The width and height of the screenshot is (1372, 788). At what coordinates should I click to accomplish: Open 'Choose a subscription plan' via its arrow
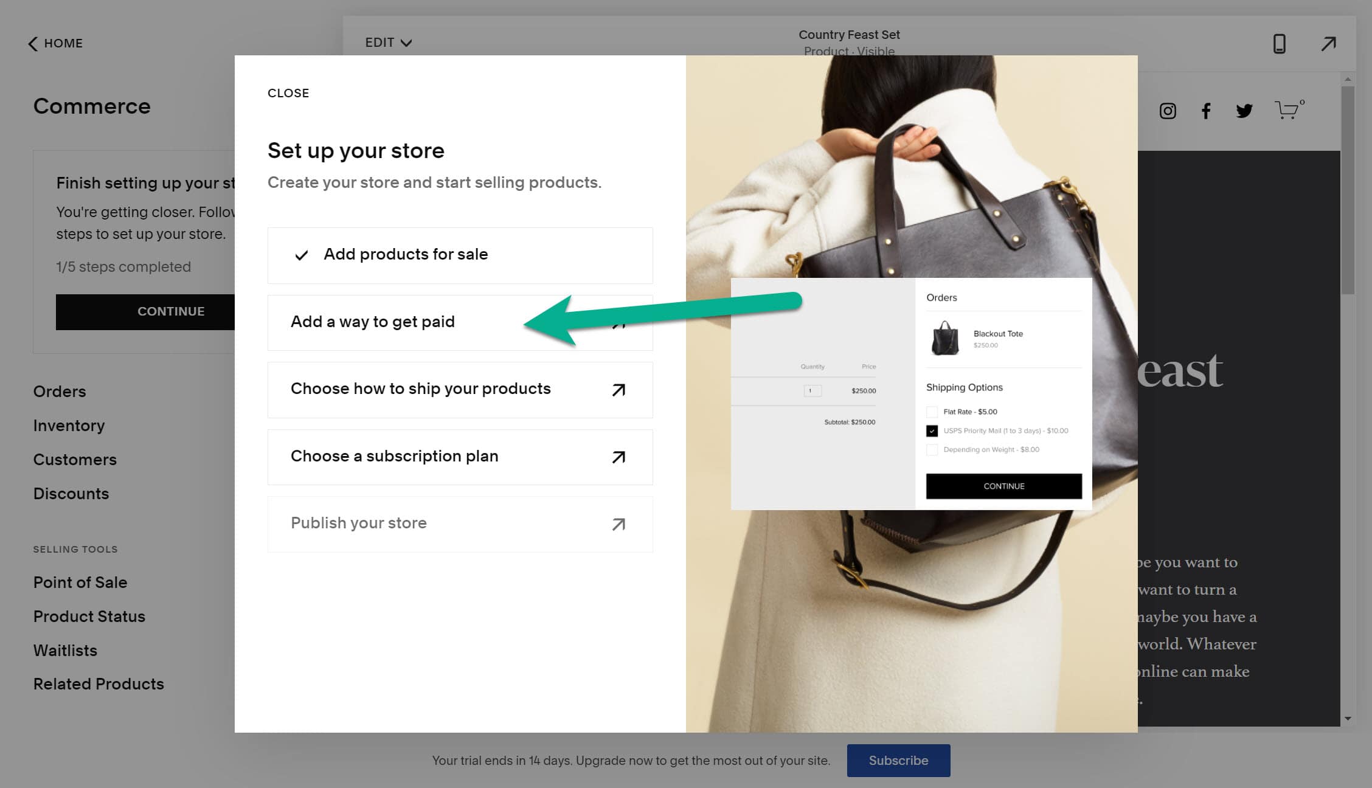click(618, 457)
